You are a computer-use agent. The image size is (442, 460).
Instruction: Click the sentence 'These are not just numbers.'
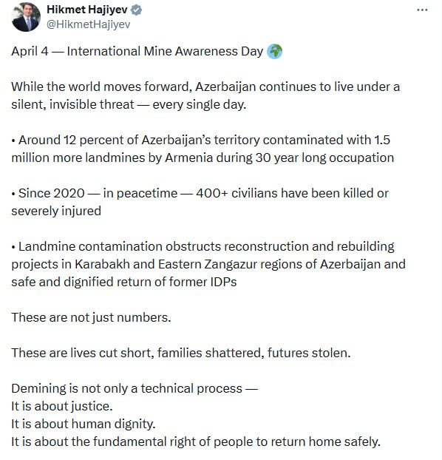[x=91, y=317]
